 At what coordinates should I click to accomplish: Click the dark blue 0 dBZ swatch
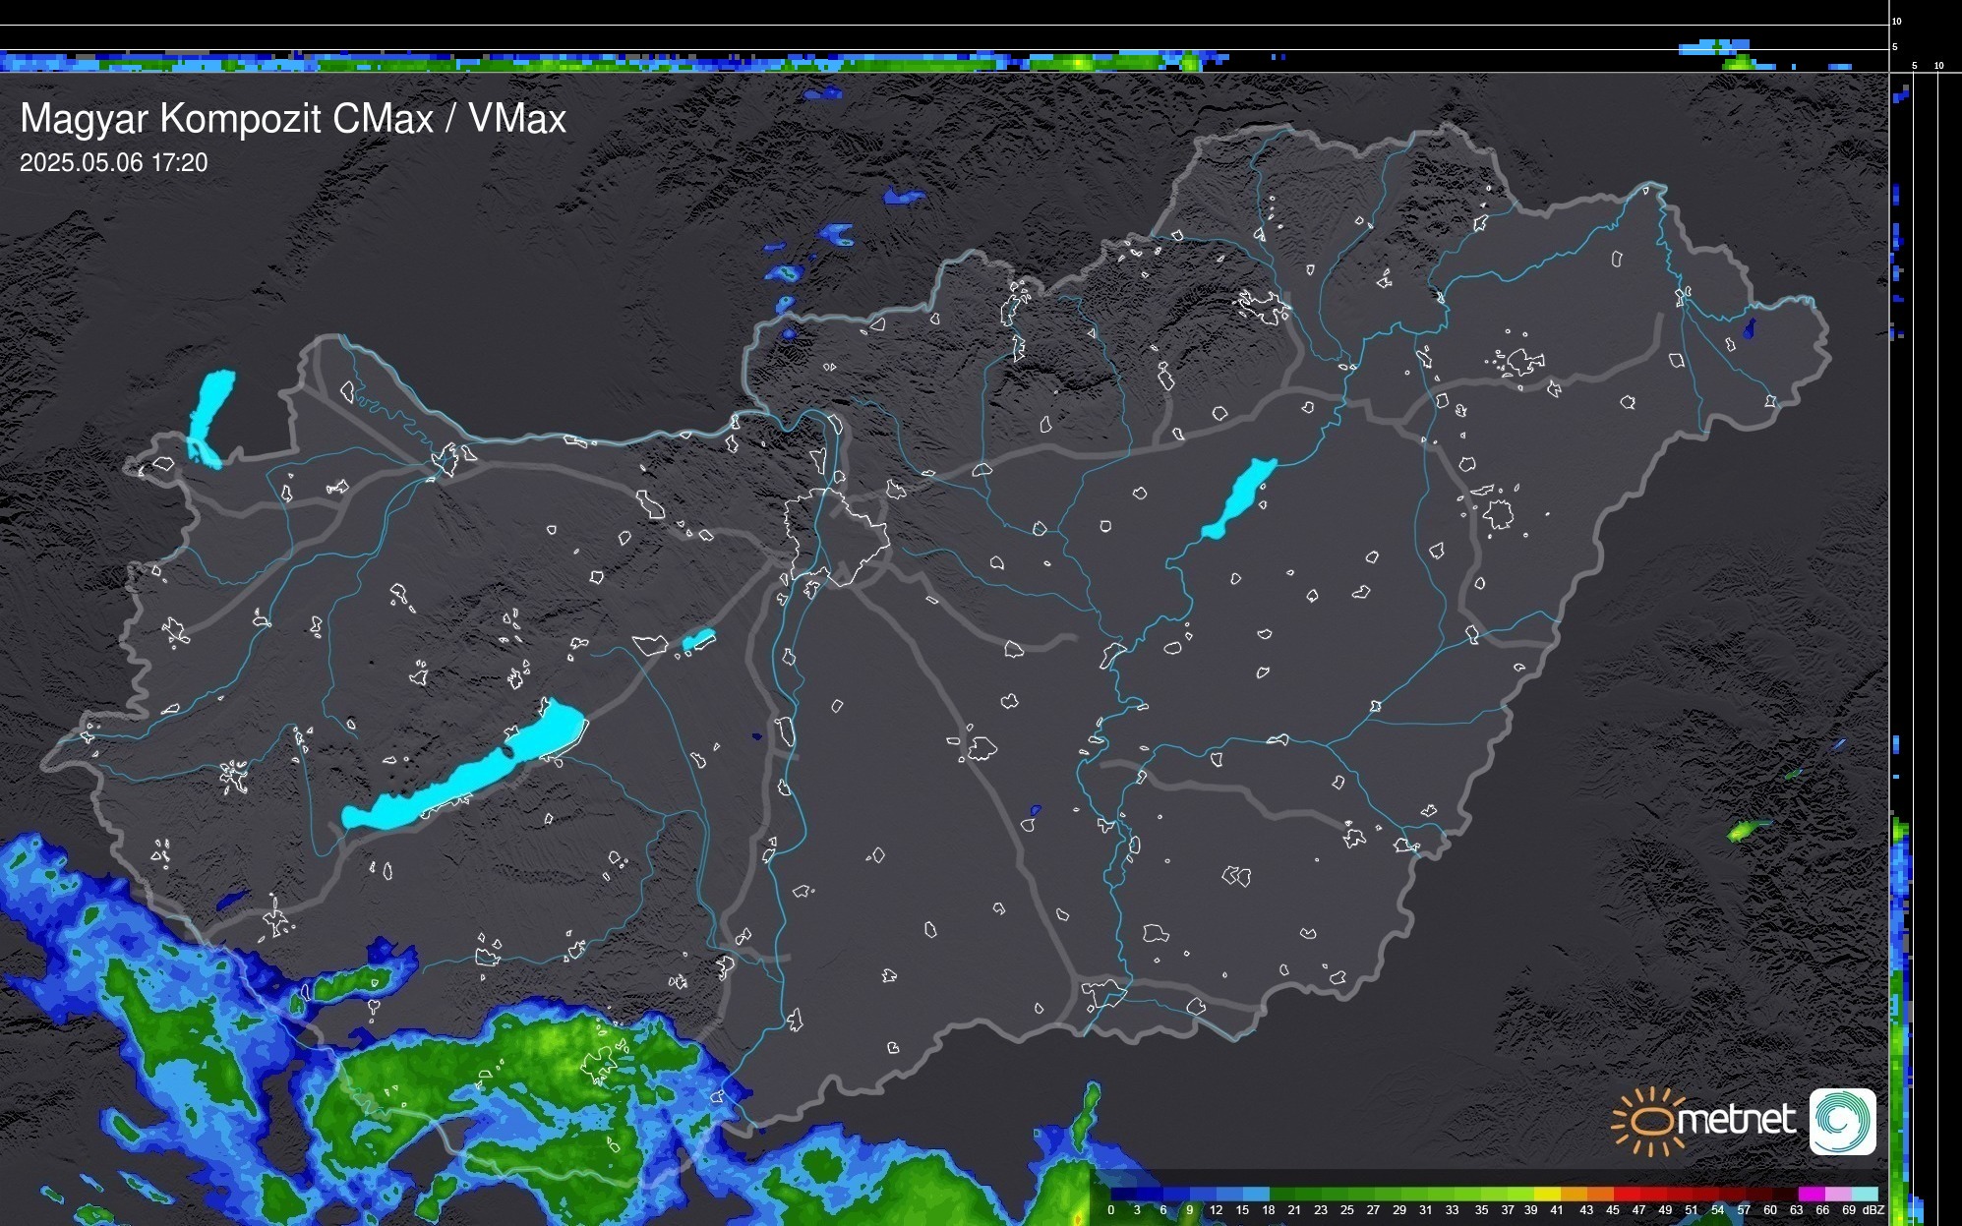pos(1122,1194)
